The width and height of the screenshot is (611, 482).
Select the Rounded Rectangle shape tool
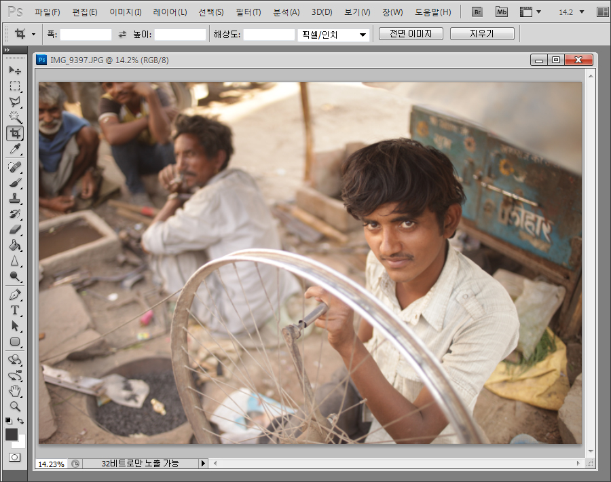click(15, 341)
